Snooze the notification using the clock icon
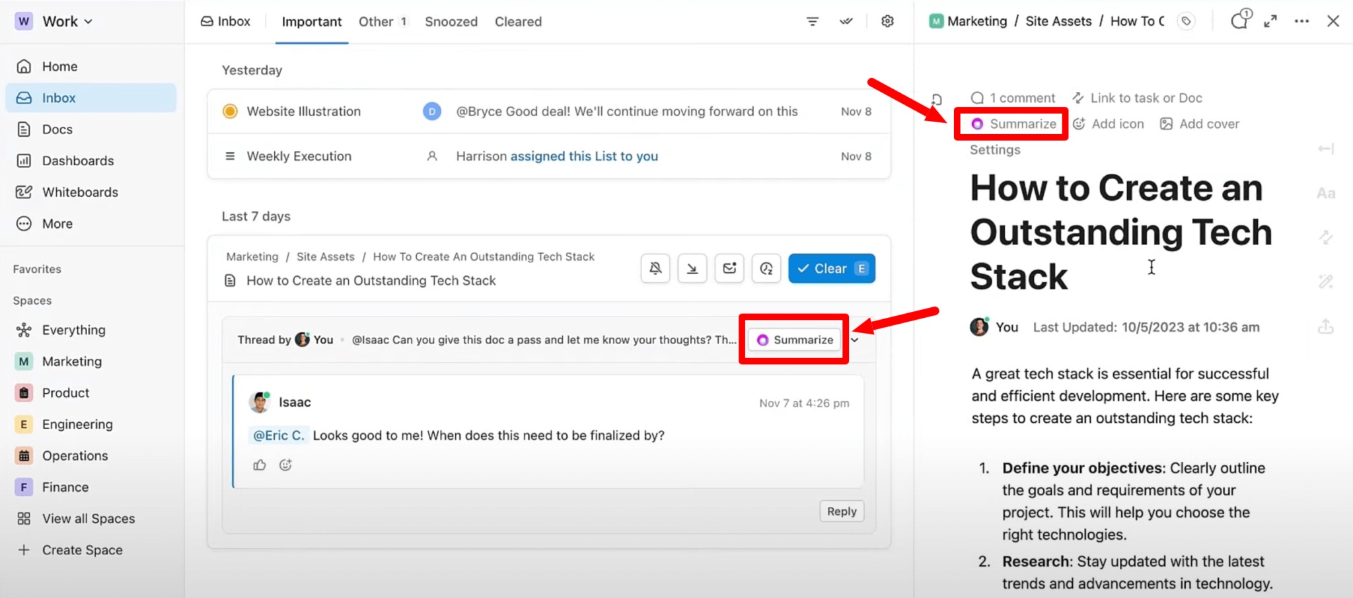 point(766,268)
